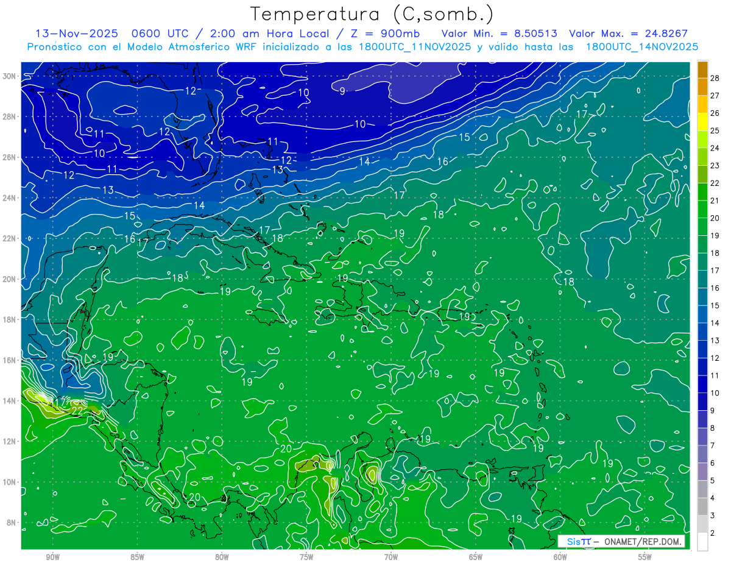Click the title 'Temperatura (C,somb.)'
Image resolution: width=731 pixels, height=565 pixels.
pyautogui.click(x=372, y=14)
